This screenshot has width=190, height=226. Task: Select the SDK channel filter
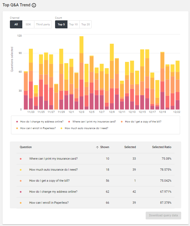click(28, 24)
